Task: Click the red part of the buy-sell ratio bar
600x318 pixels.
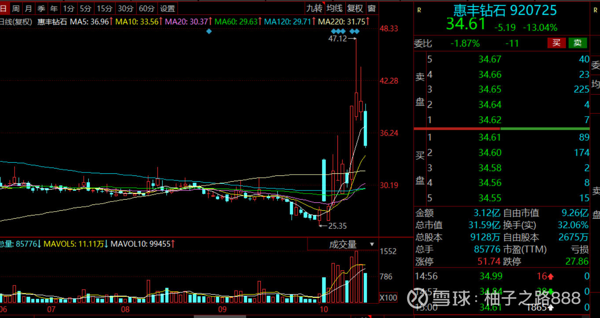Action: [x=457, y=128]
